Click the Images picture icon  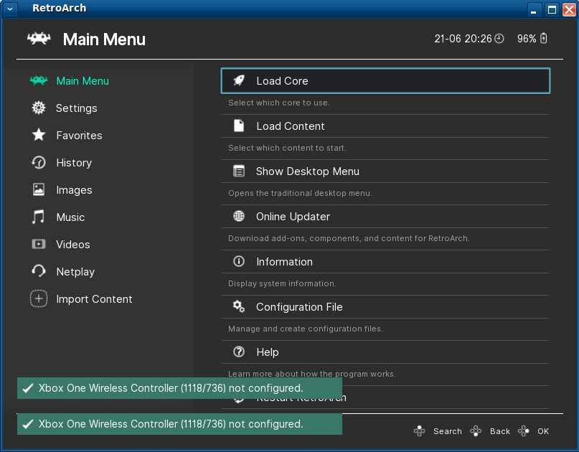pyautogui.click(x=39, y=189)
